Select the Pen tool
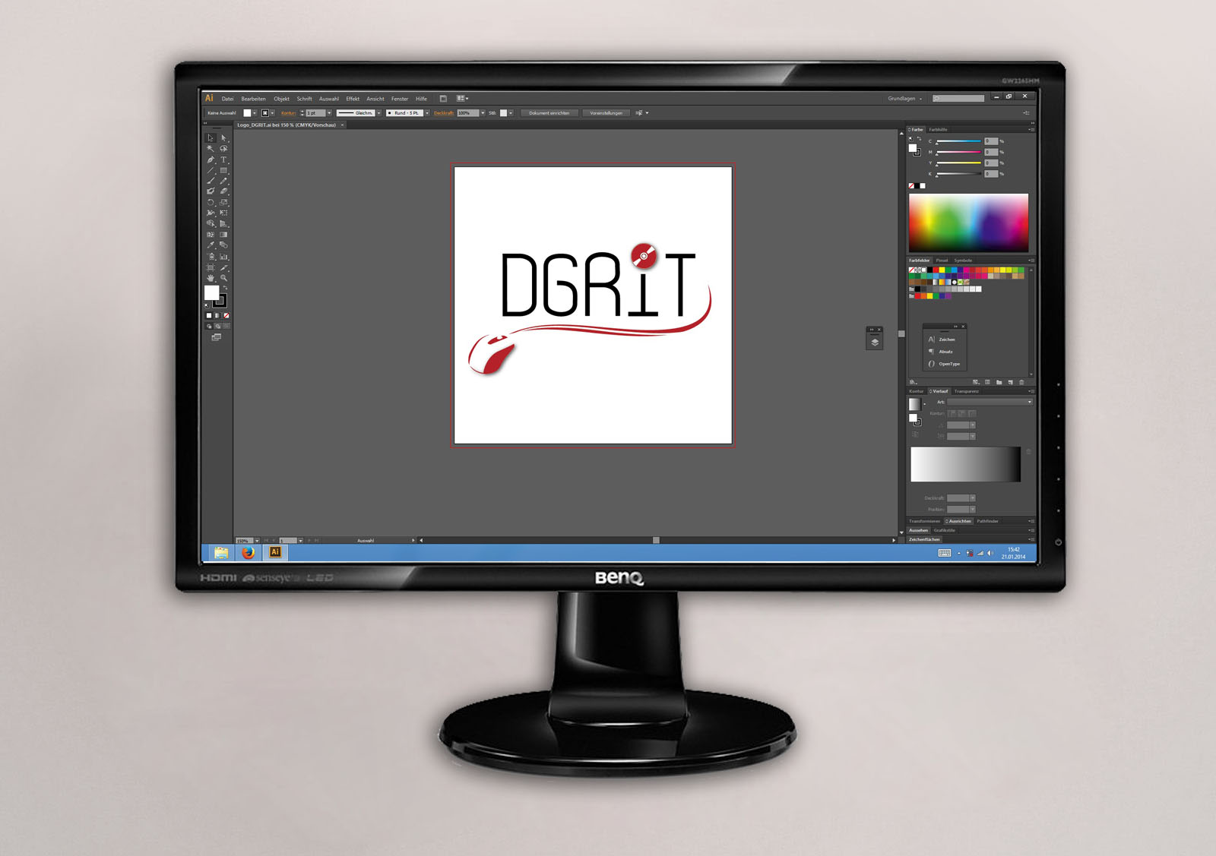 pos(211,160)
